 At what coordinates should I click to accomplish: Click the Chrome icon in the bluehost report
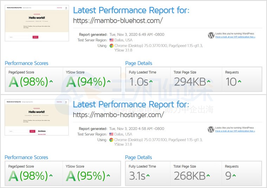(111, 46)
